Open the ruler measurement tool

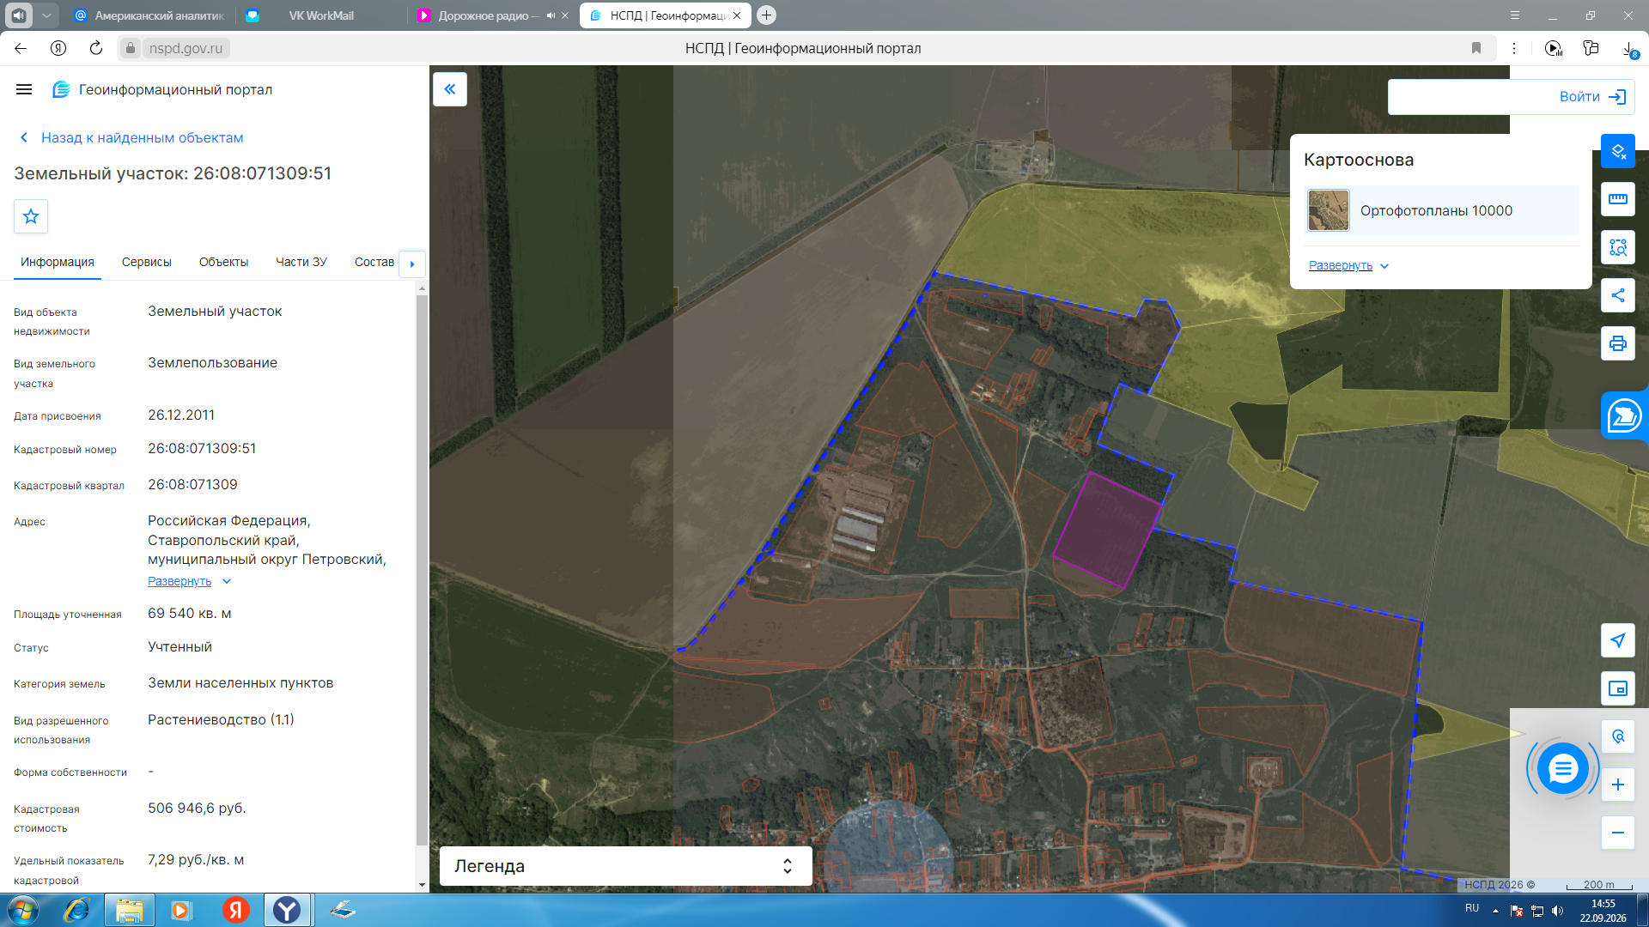1618,199
